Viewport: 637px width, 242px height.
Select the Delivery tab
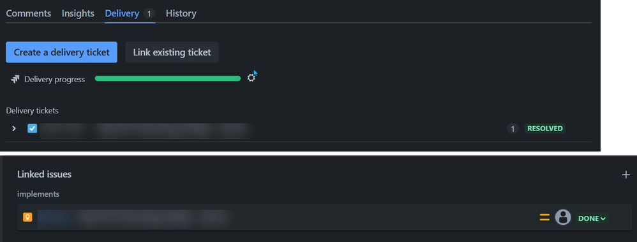[130, 13]
